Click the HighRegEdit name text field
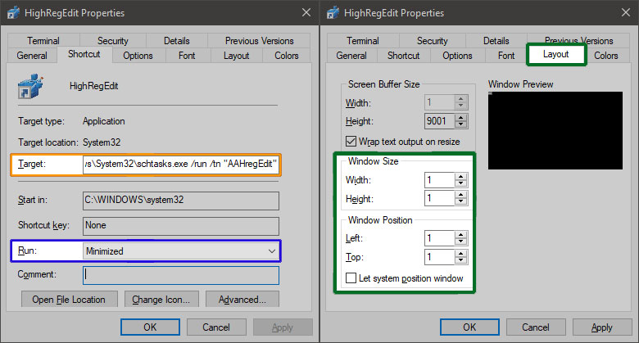The image size is (639, 343). tap(93, 86)
